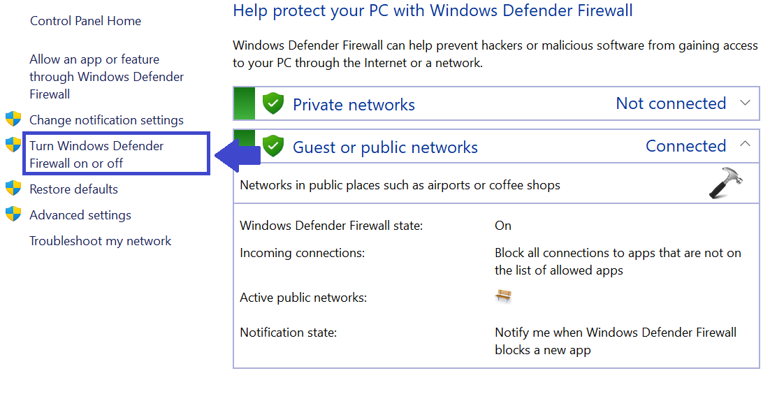Open Advanced settings link

tap(80, 215)
